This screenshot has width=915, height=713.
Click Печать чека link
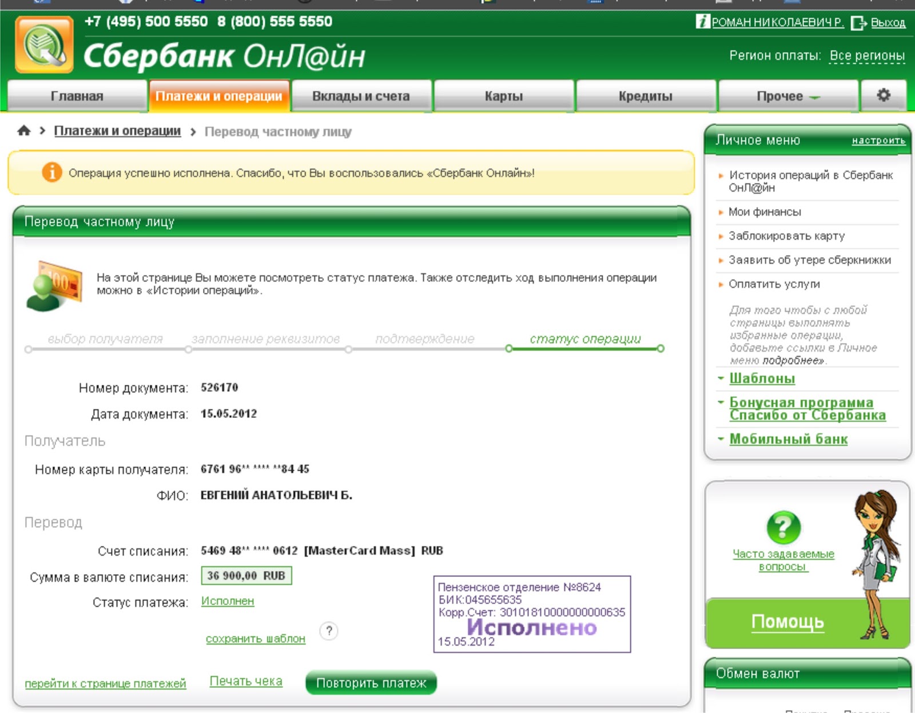246,681
